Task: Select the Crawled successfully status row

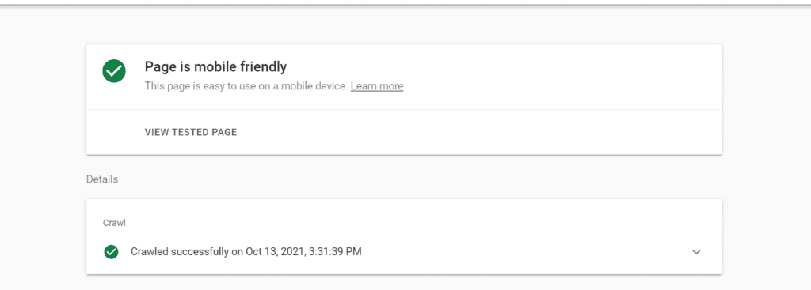Action: point(403,252)
